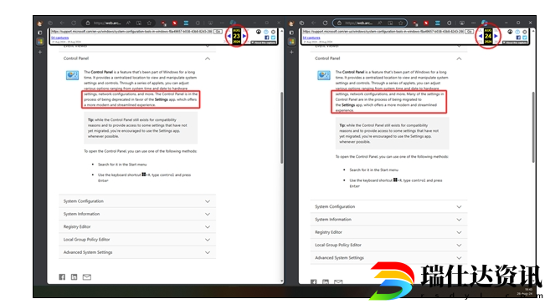Expand Local Group Policy Editor in left window
Viewport: 550px width, 304px height.
pos(137,240)
